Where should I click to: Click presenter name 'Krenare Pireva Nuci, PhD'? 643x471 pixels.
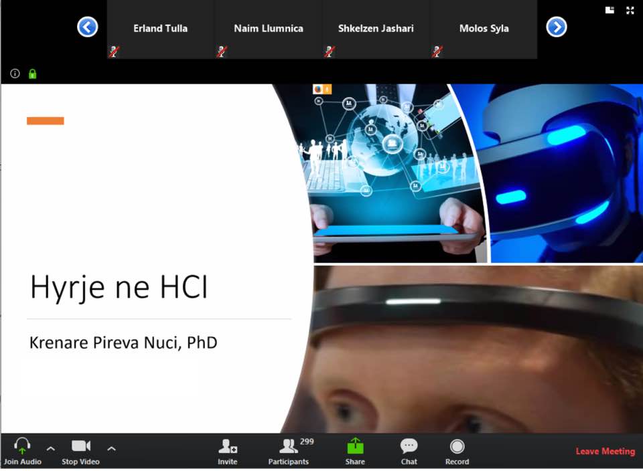123,343
